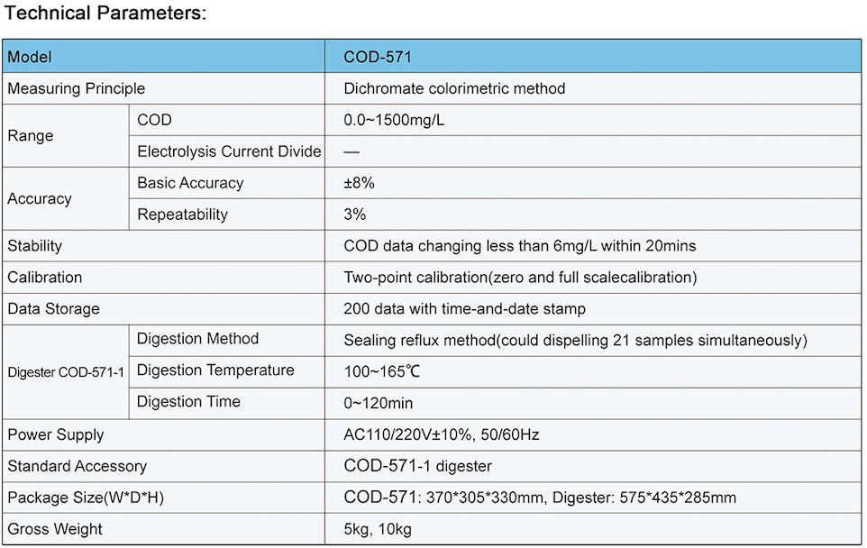Click the 0~120min digestion time value
Image resolution: width=867 pixels, height=548 pixels.
[379, 403]
